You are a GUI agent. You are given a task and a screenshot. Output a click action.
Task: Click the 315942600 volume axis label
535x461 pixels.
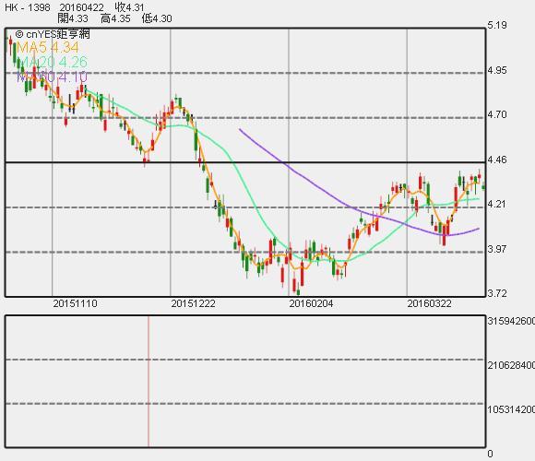click(x=511, y=321)
